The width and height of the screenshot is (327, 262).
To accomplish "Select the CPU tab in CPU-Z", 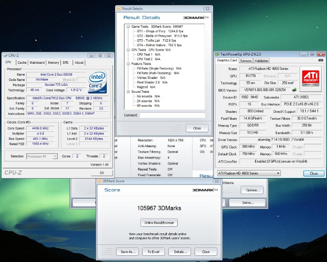I will coord(8,62).
